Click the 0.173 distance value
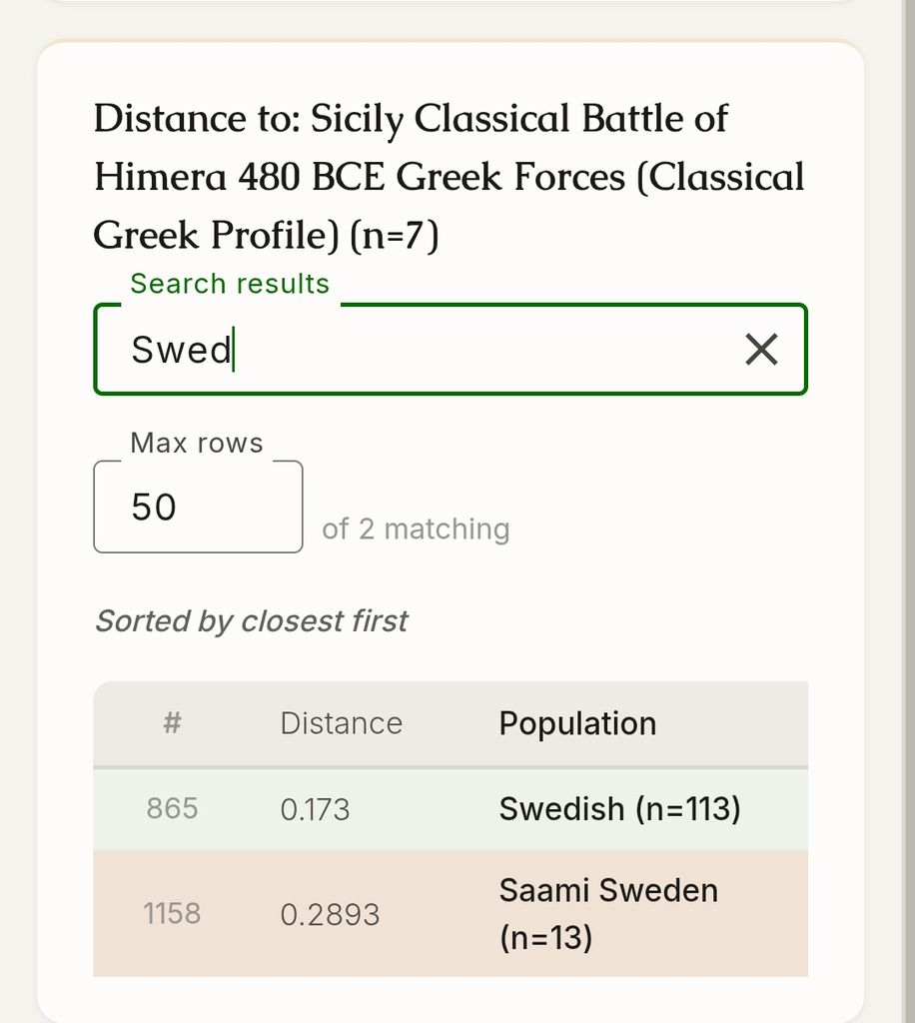 315,809
